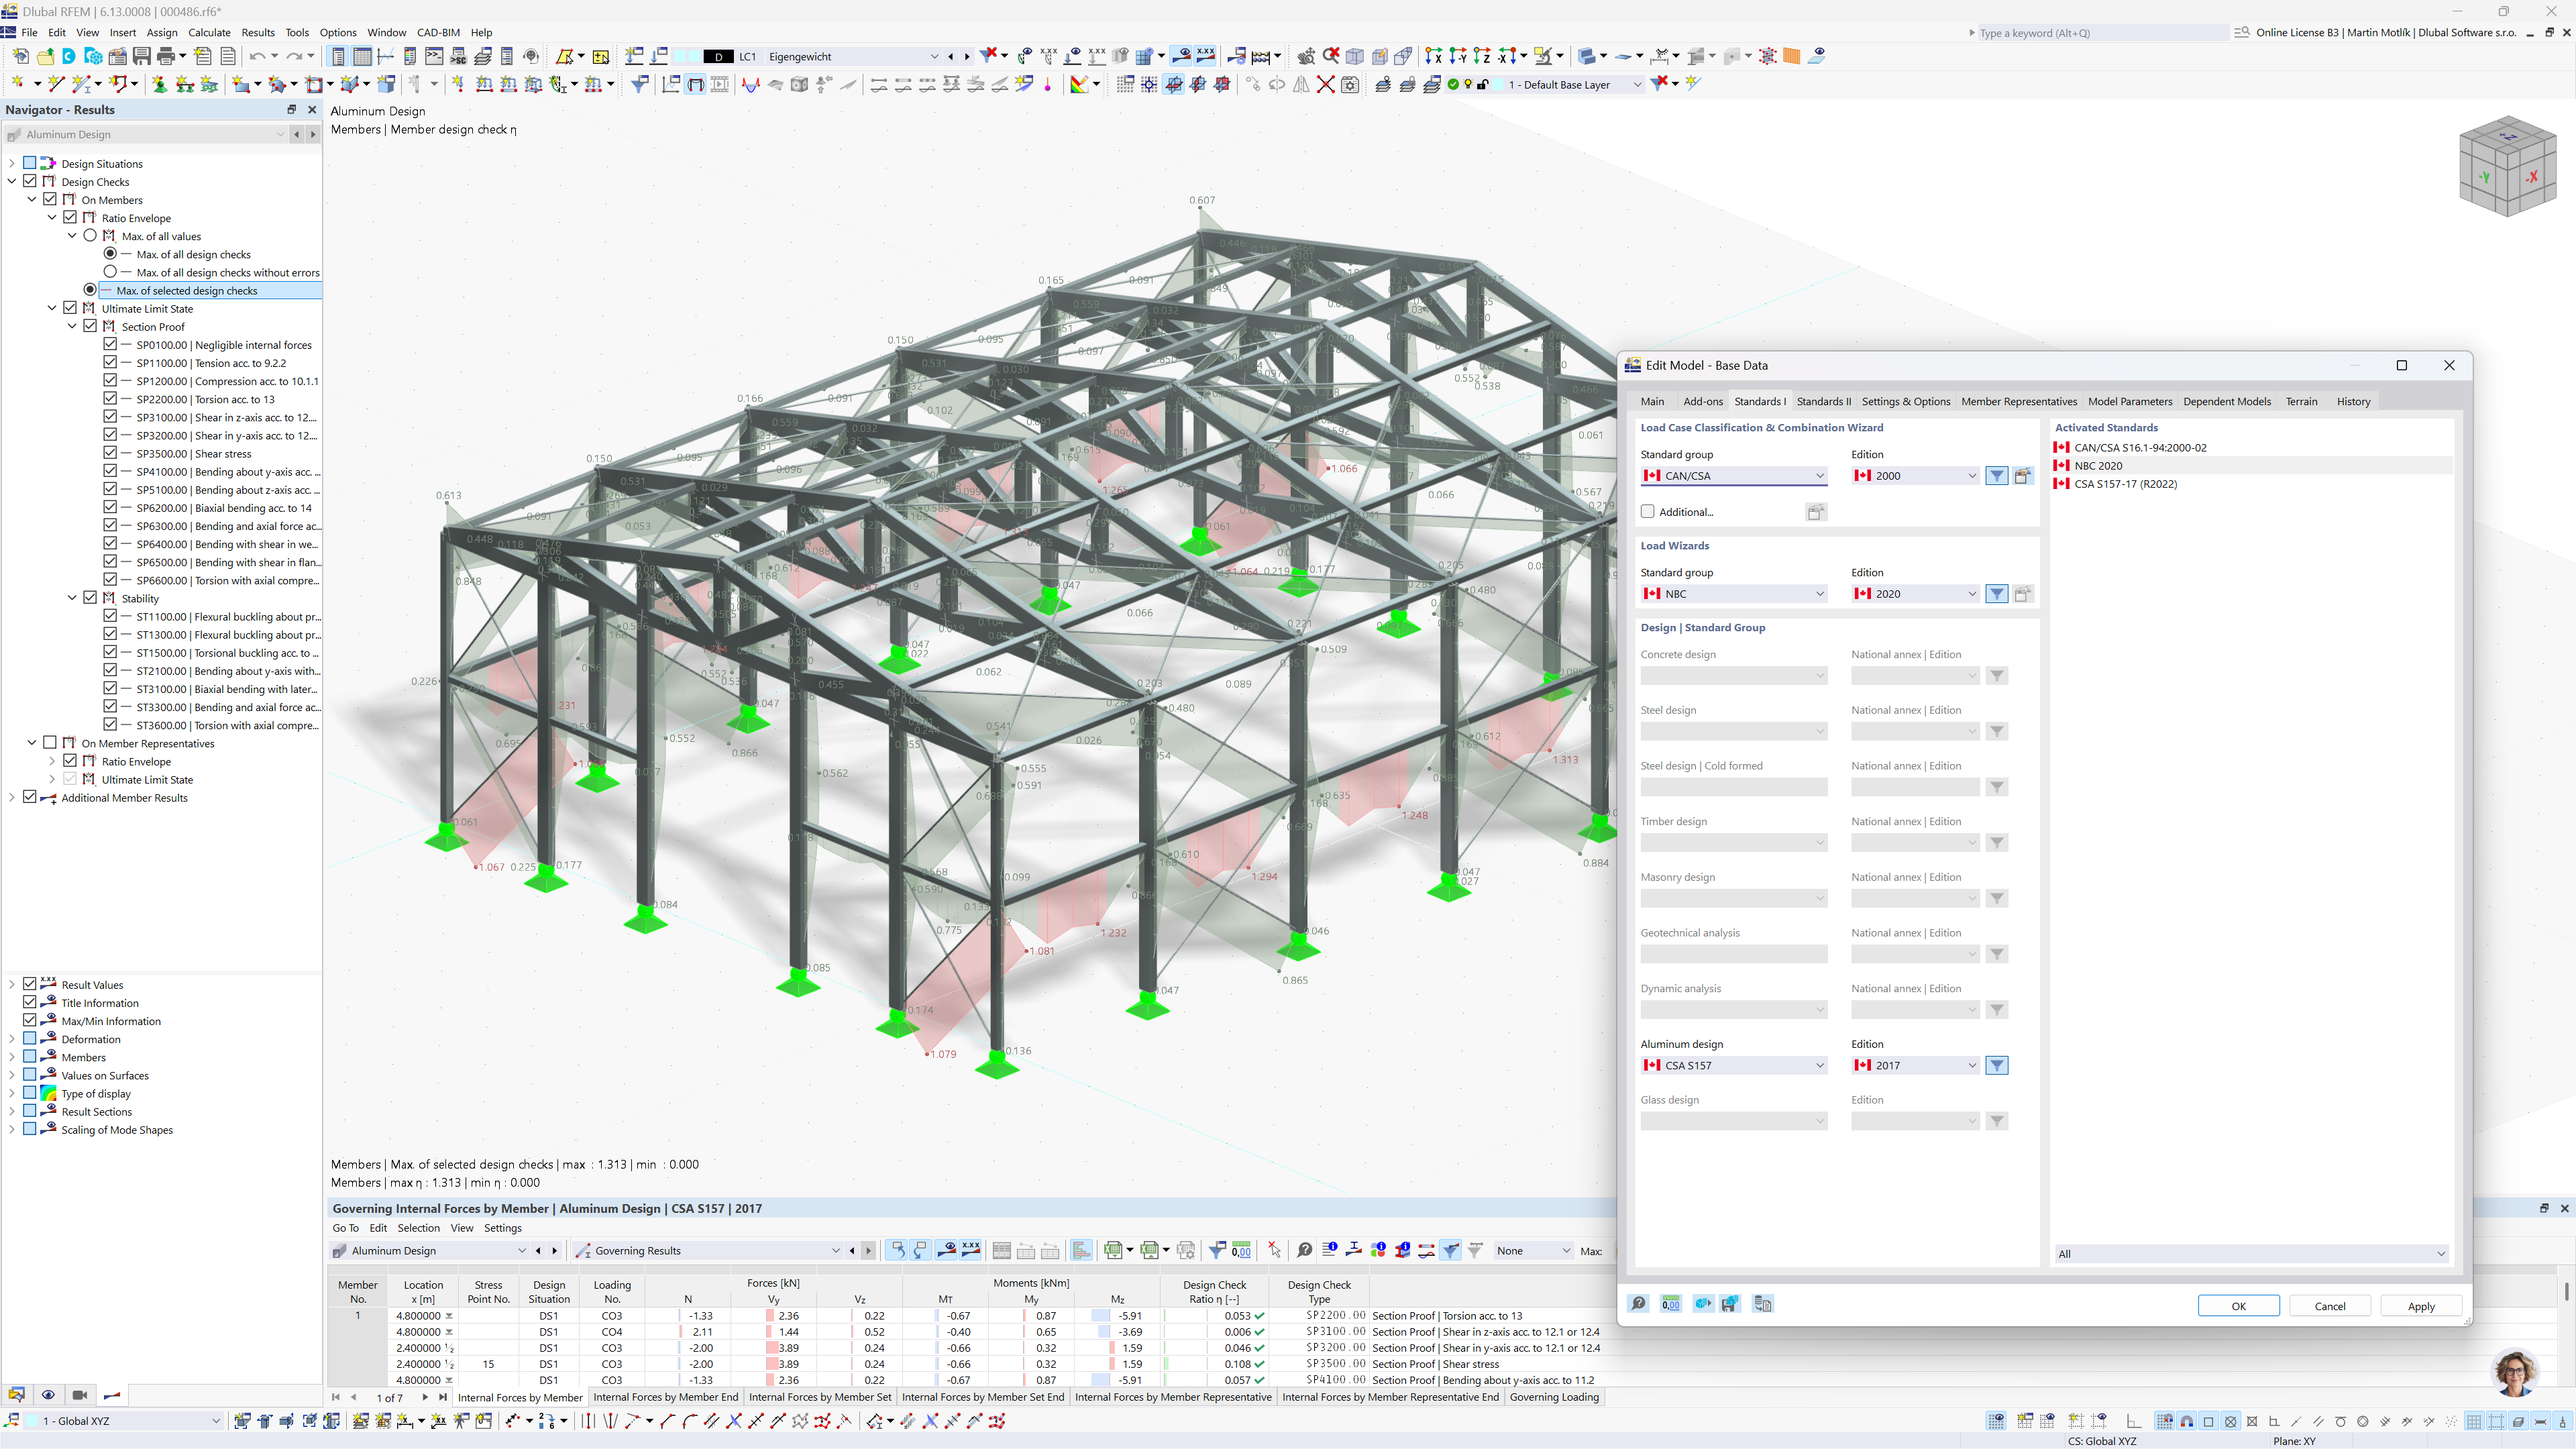Switch to the Standards II tab
The image size is (2576, 1449).
pyautogui.click(x=1824, y=401)
